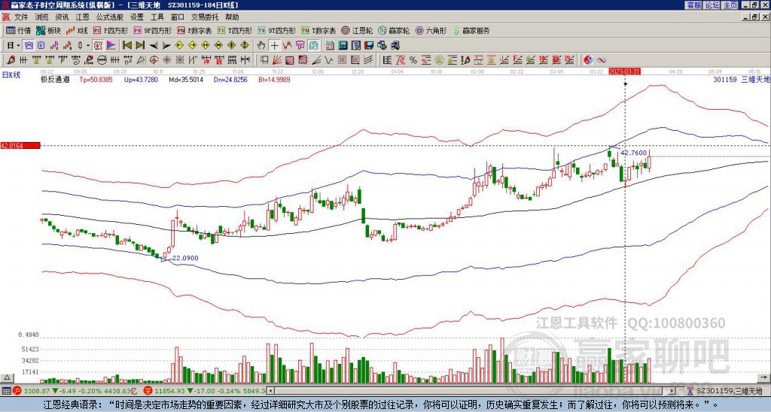Open the P数字表 number table
This screenshot has height=412, width=771.
[x=195, y=30]
